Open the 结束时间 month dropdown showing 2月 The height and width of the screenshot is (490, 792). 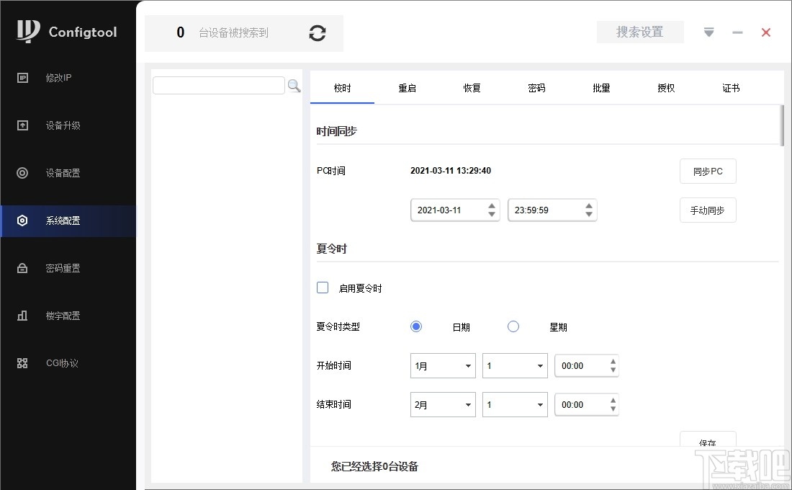[x=442, y=404]
